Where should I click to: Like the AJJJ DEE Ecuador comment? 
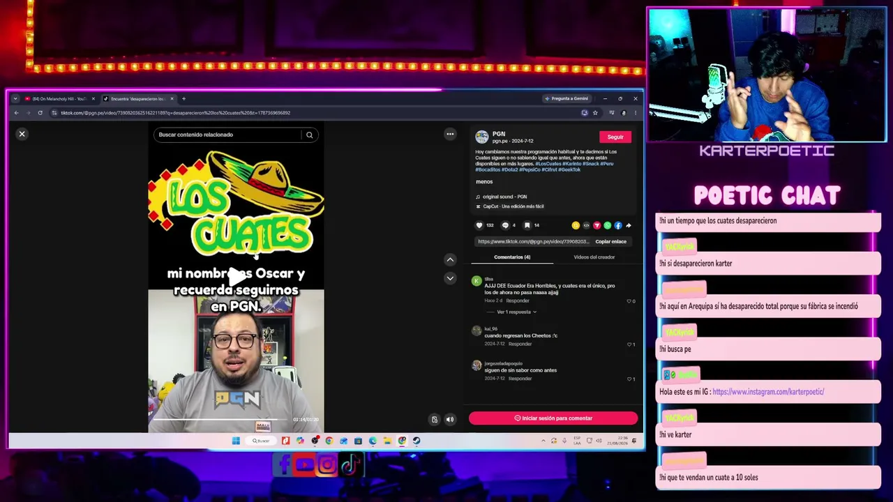click(x=629, y=301)
